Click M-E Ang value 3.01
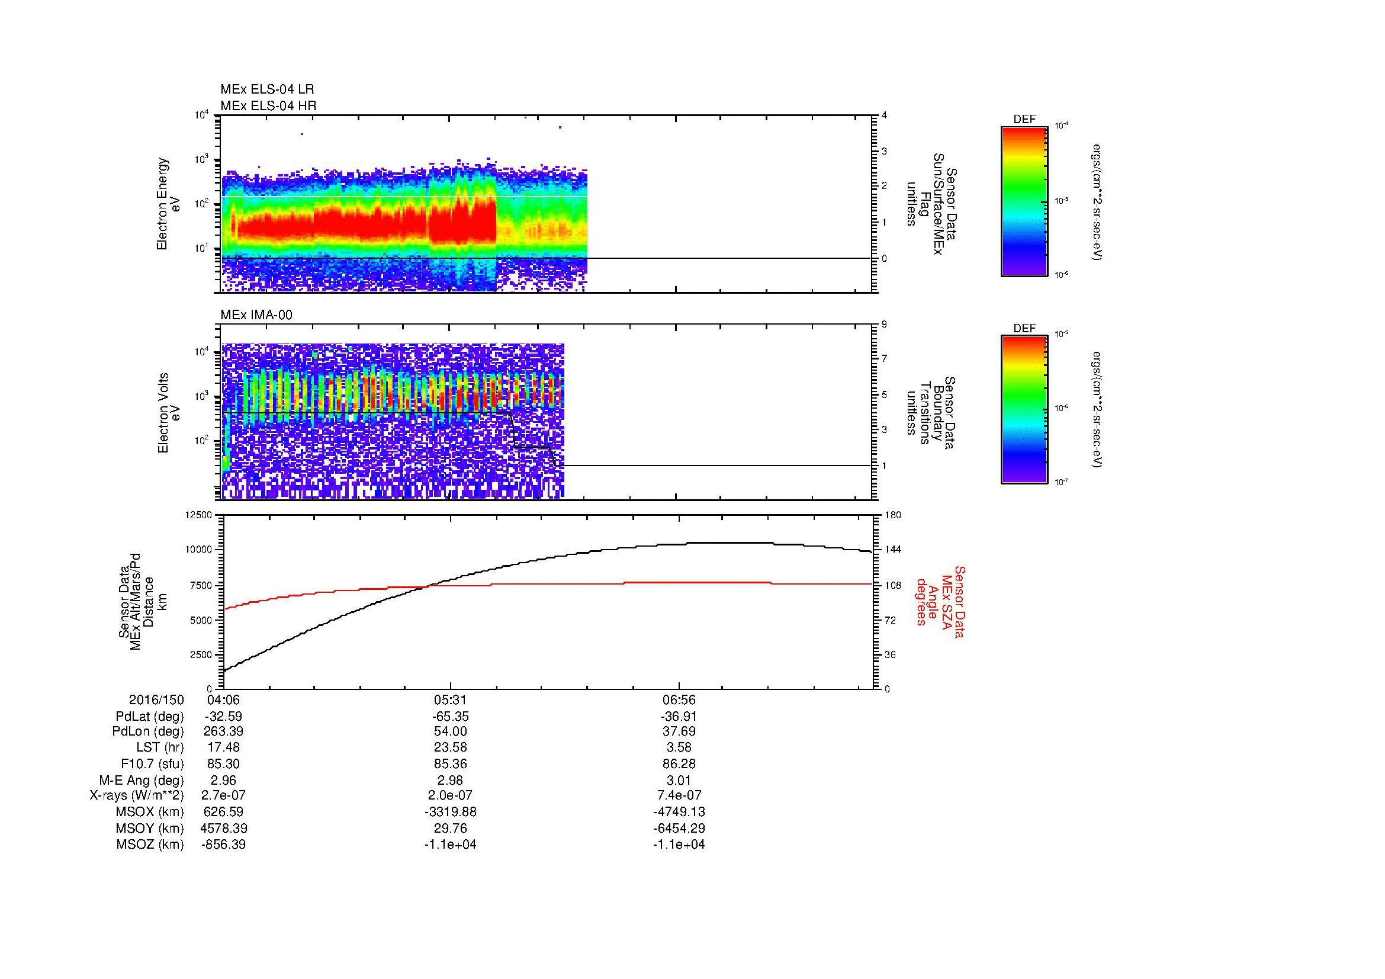 point(679,780)
